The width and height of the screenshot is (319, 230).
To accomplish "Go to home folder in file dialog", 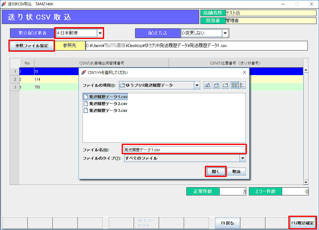I will pyautogui.click(x=216, y=85).
